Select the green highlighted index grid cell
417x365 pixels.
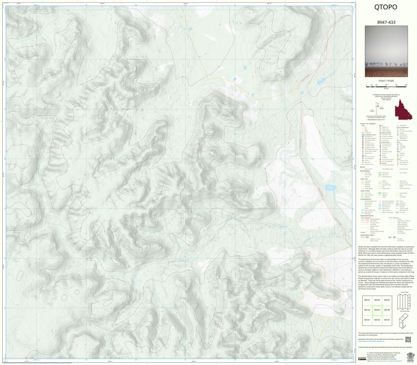(377, 311)
